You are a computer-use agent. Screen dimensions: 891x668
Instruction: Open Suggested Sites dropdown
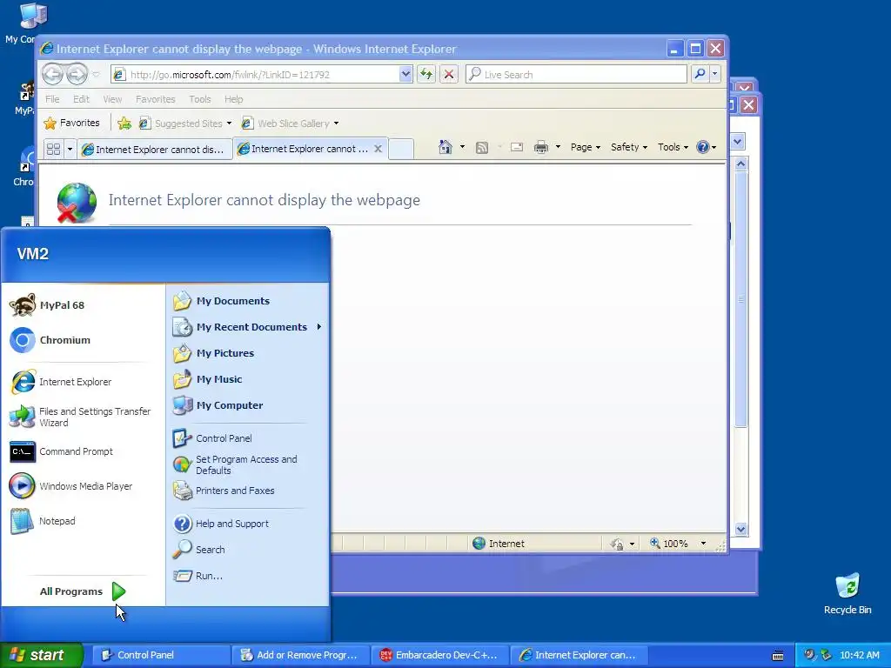pos(185,124)
